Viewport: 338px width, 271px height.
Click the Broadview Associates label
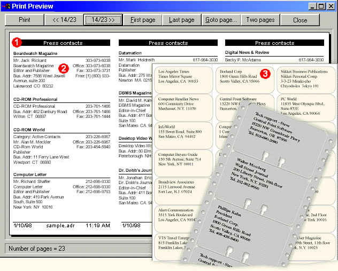tap(181, 191)
